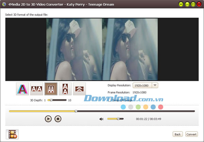Open the Display Resolution dropdown arrow
Viewport: 204px width, 142px height.
pos(155,85)
